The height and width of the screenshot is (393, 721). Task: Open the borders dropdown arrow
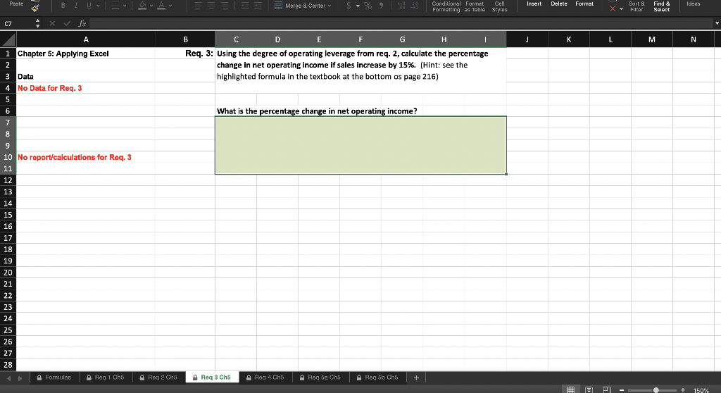(125, 6)
